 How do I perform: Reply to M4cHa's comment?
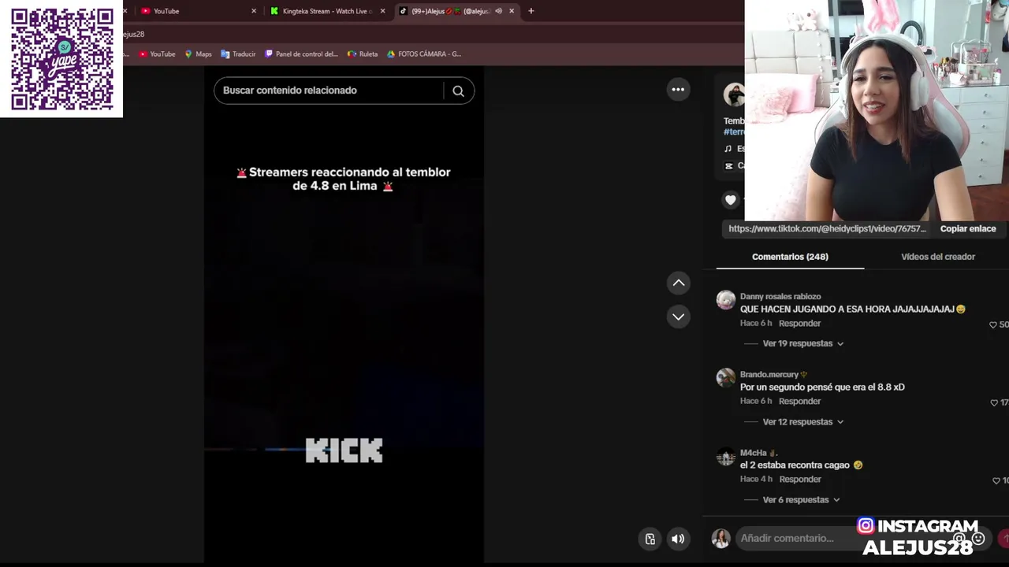[800, 480]
